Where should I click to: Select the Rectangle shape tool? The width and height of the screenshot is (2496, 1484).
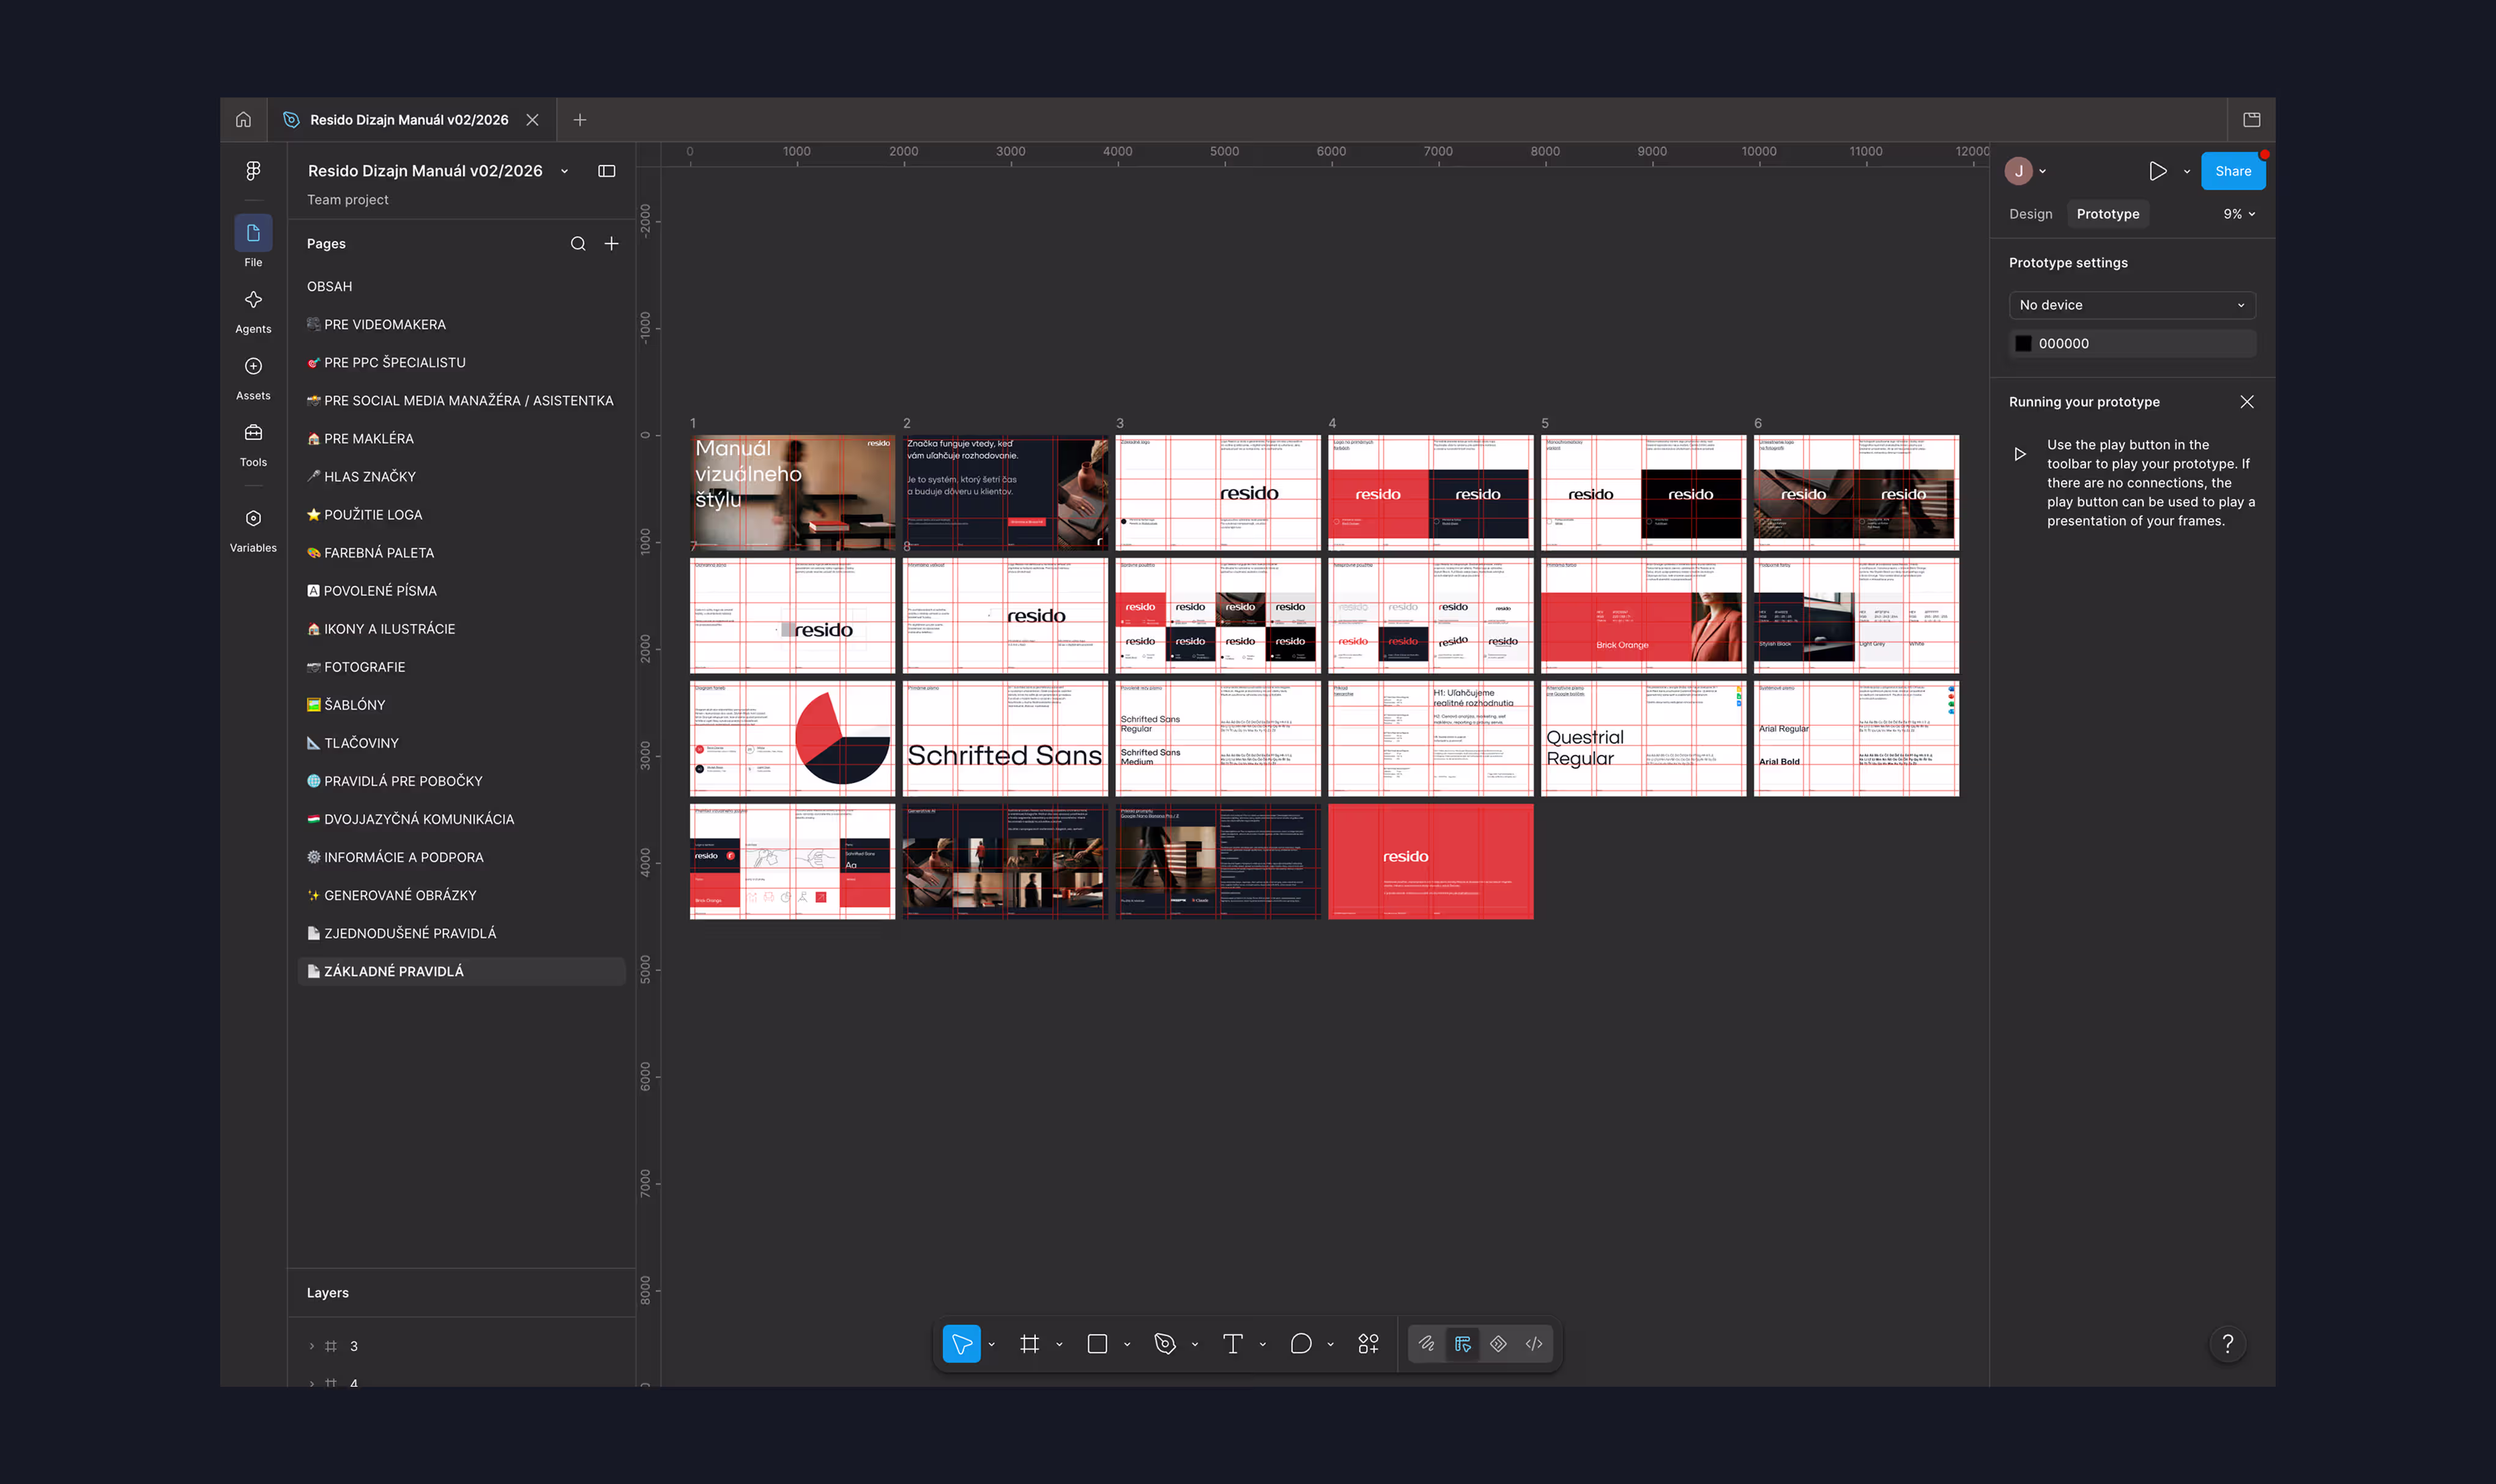1097,1344
